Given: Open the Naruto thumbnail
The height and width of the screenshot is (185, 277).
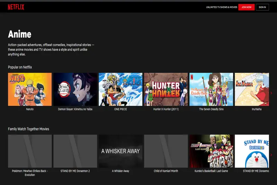Looking at the screenshot, I should [30, 90].
